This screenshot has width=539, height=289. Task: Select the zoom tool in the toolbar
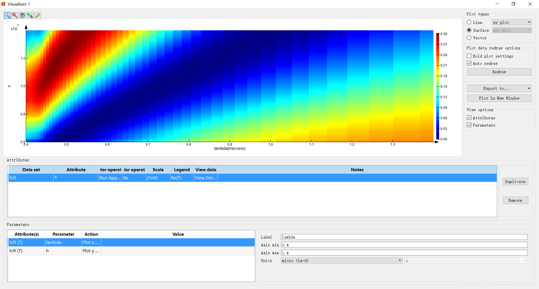coord(7,15)
